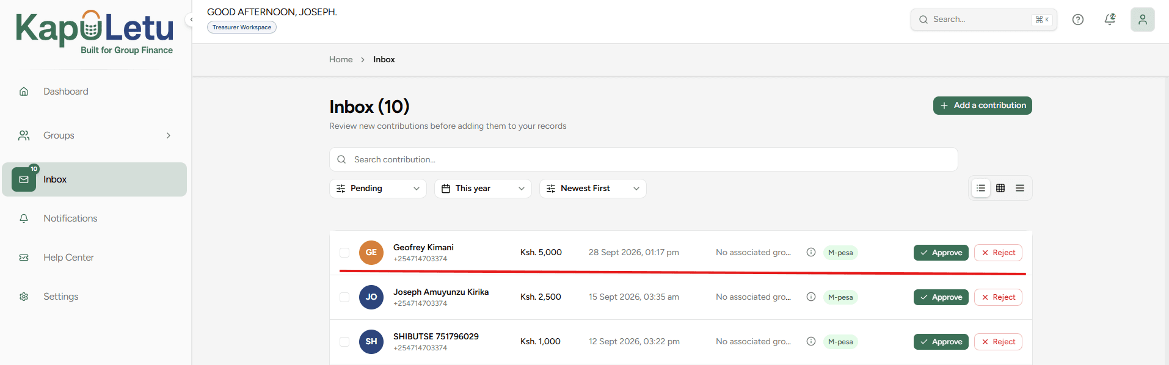Switch to compact rows view
The image size is (1169, 365).
(x=1020, y=188)
